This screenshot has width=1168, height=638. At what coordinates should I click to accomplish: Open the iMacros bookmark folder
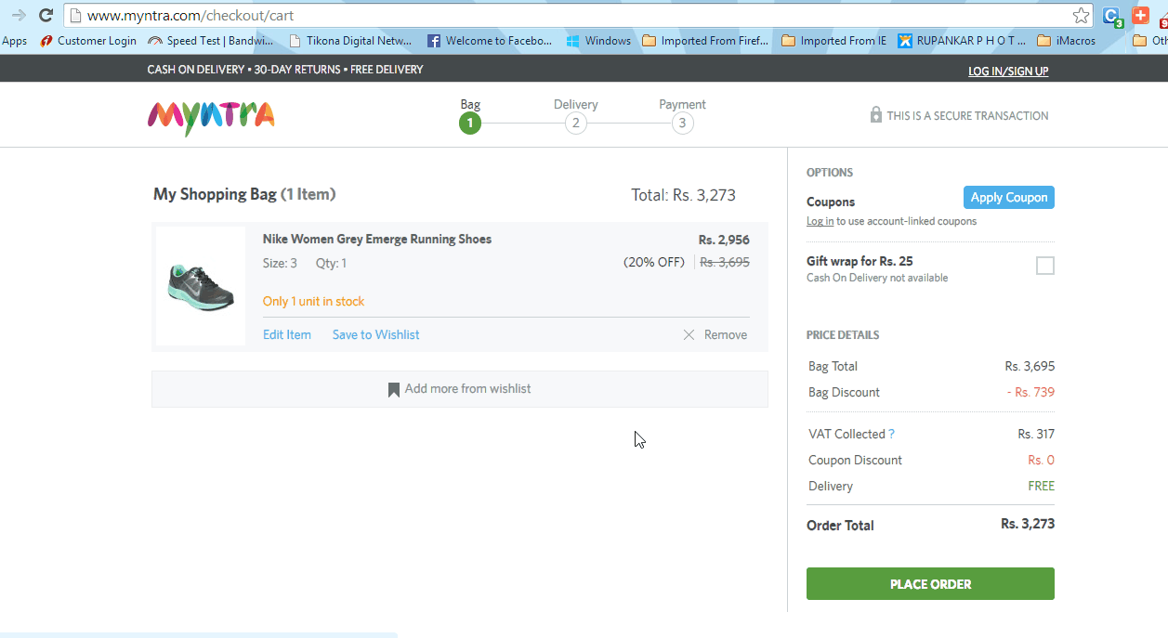[1066, 41]
